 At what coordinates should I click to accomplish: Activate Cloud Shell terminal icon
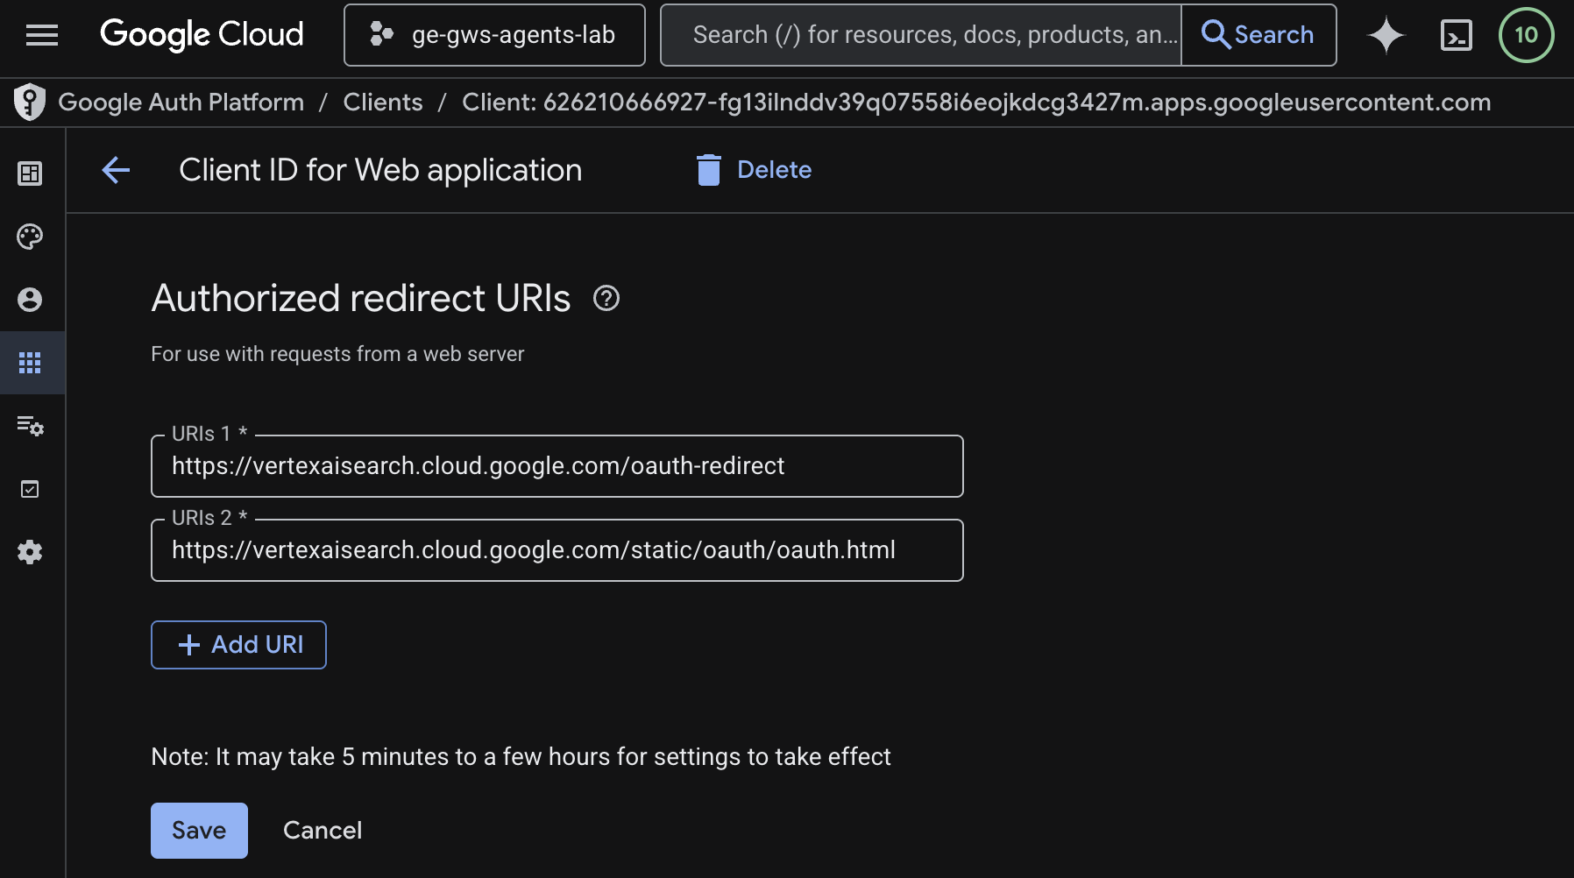tap(1456, 35)
